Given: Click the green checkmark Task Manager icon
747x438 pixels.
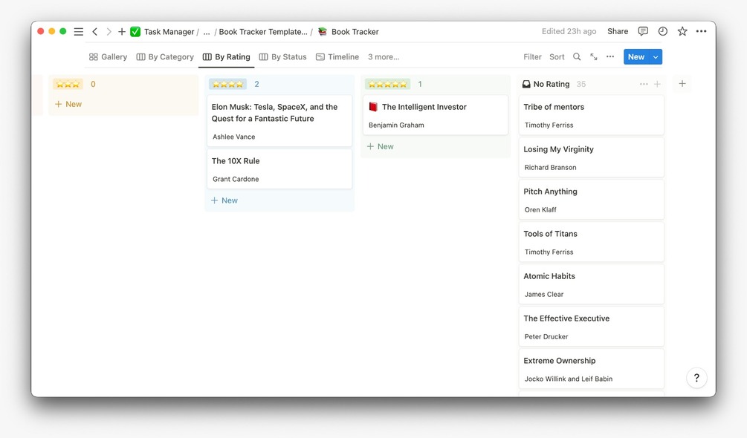Looking at the screenshot, I should tap(135, 32).
